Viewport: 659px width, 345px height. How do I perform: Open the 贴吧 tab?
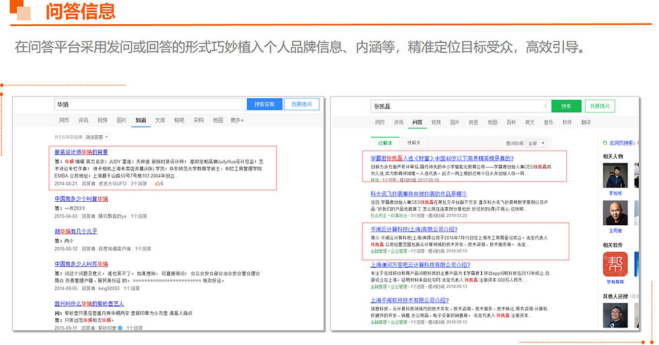[180, 120]
